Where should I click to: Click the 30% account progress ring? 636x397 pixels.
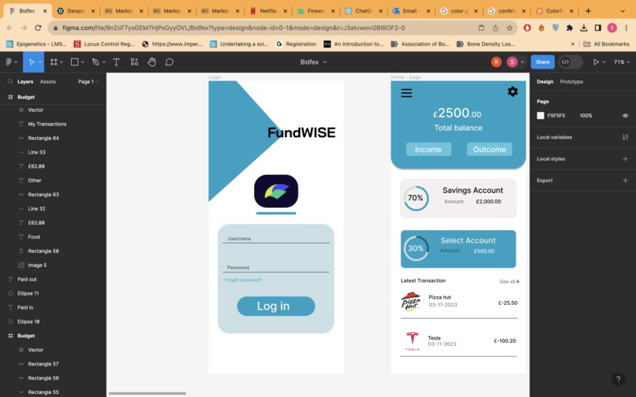tap(416, 248)
